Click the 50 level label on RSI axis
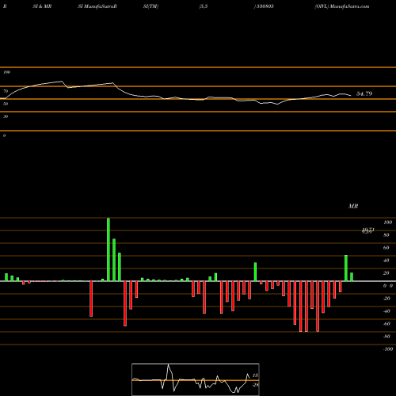The width and height of the screenshot is (396, 396). click(x=6, y=104)
